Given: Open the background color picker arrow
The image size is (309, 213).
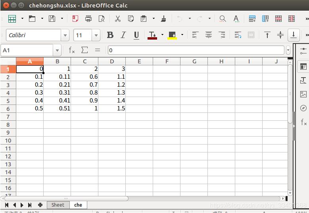Looking at the screenshot, I should point(182,35).
